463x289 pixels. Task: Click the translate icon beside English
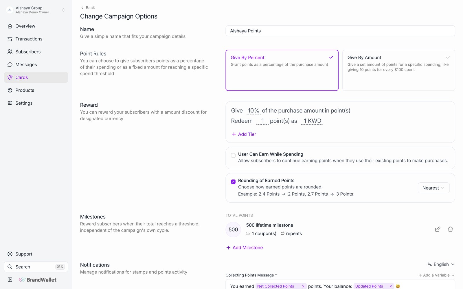pyautogui.click(x=430, y=264)
